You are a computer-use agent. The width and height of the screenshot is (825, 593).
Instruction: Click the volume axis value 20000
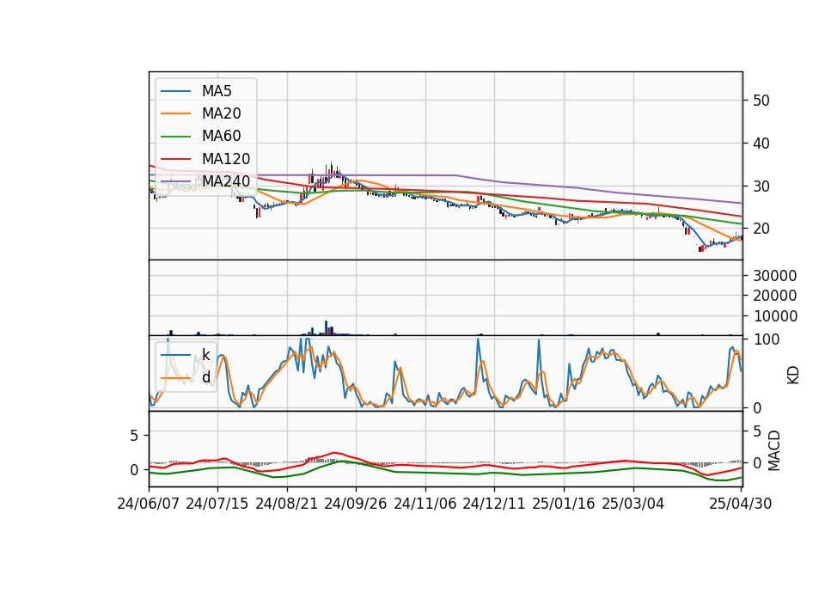775,296
